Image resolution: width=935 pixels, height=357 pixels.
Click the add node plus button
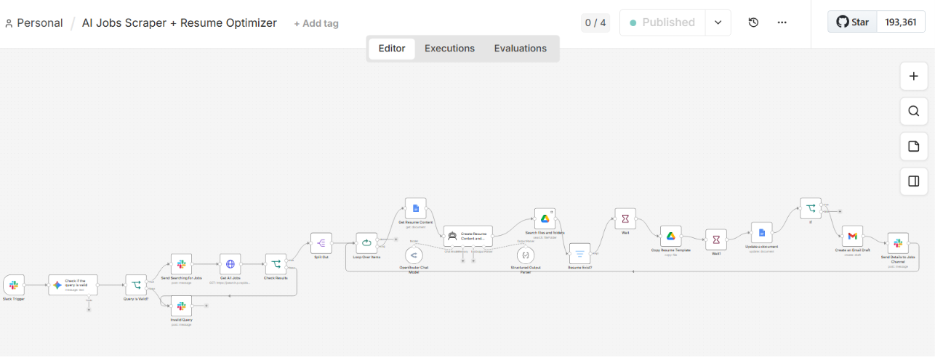914,76
